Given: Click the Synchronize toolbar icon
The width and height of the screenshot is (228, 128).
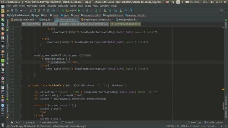Looking at the screenshot, I should coord(16,11).
